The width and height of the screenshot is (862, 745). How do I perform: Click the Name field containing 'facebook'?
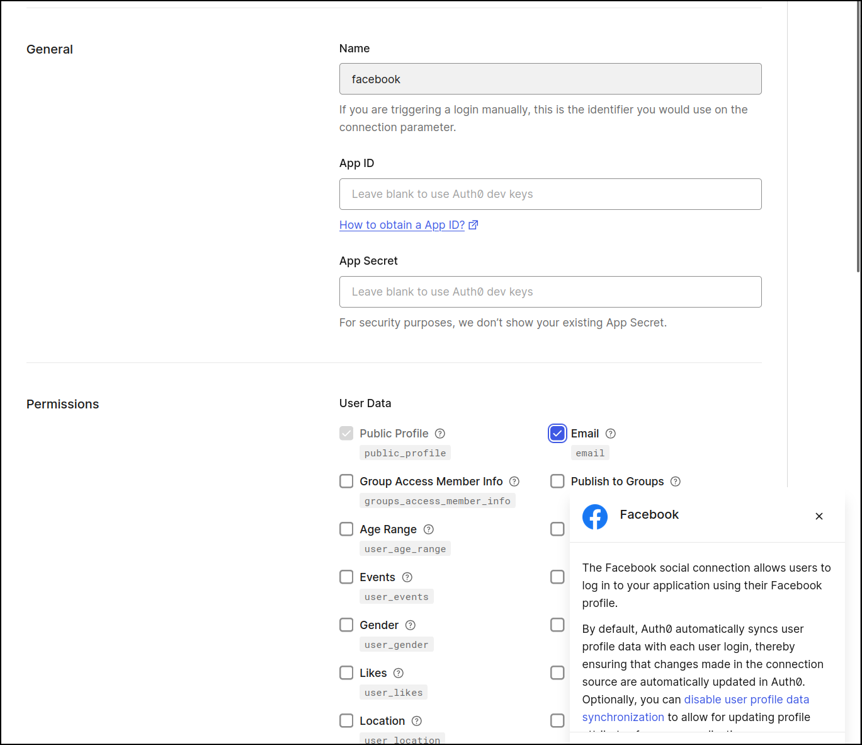tap(550, 79)
